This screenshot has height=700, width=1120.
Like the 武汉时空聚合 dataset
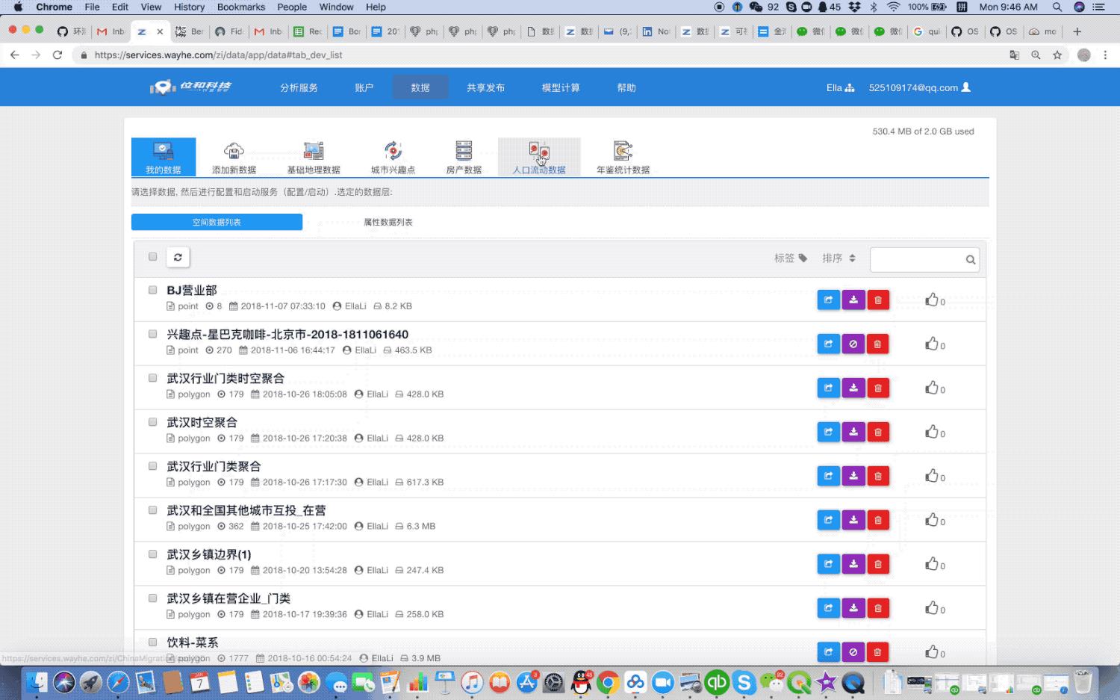(932, 432)
